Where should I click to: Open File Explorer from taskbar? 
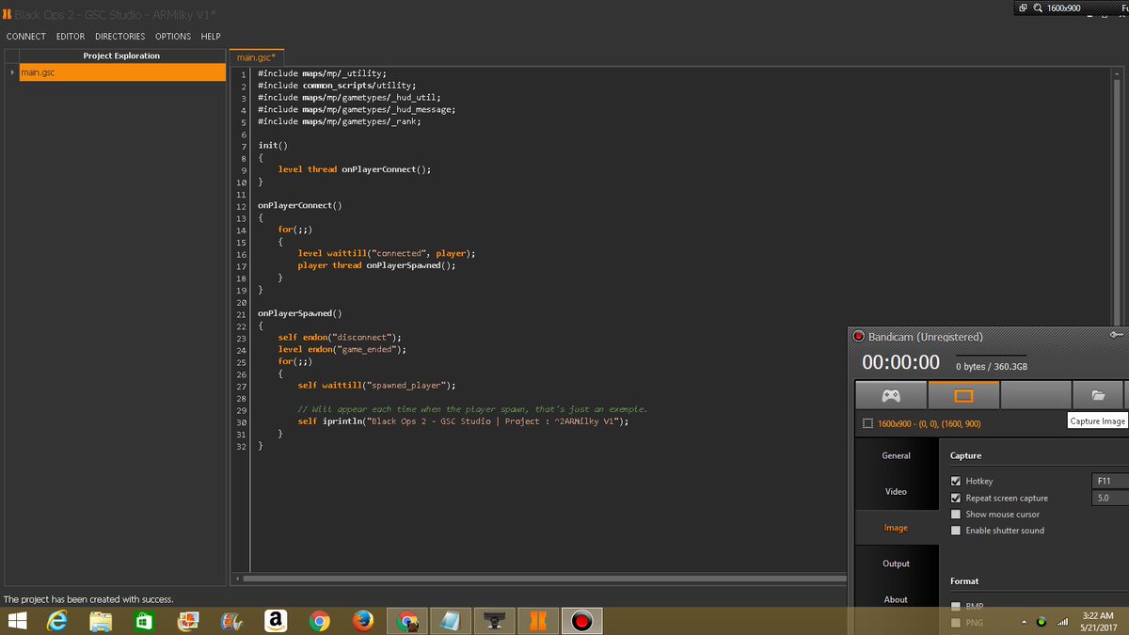tap(102, 622)
